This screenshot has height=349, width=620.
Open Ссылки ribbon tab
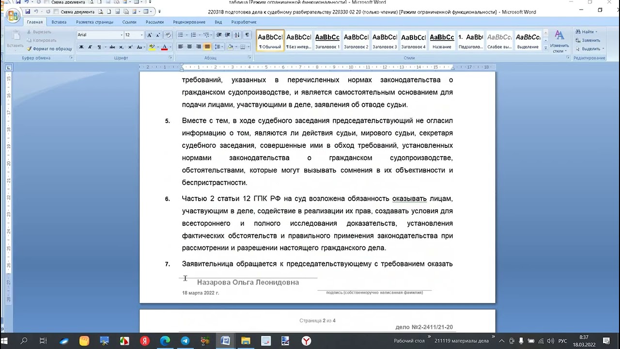[x=129, y=22]
